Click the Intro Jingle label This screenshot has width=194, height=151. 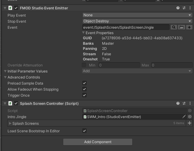[x=17, y=117]
